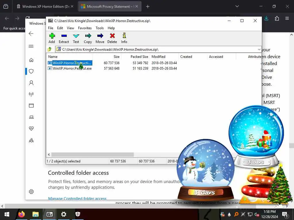This screenshot has height=220, width=294.
Task: Delete the selected file with the red X
Action: pyautogui.click(x=112, y=38)
